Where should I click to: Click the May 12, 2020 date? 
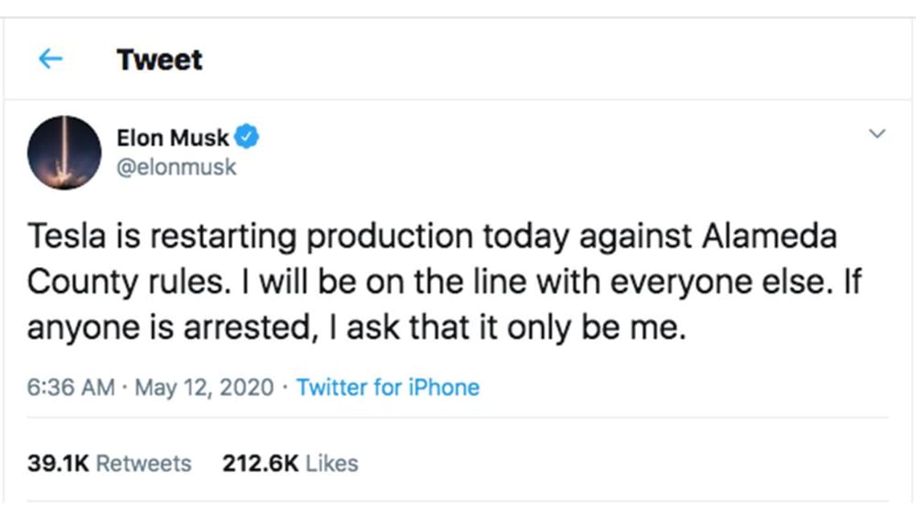(x=204, y=388)
